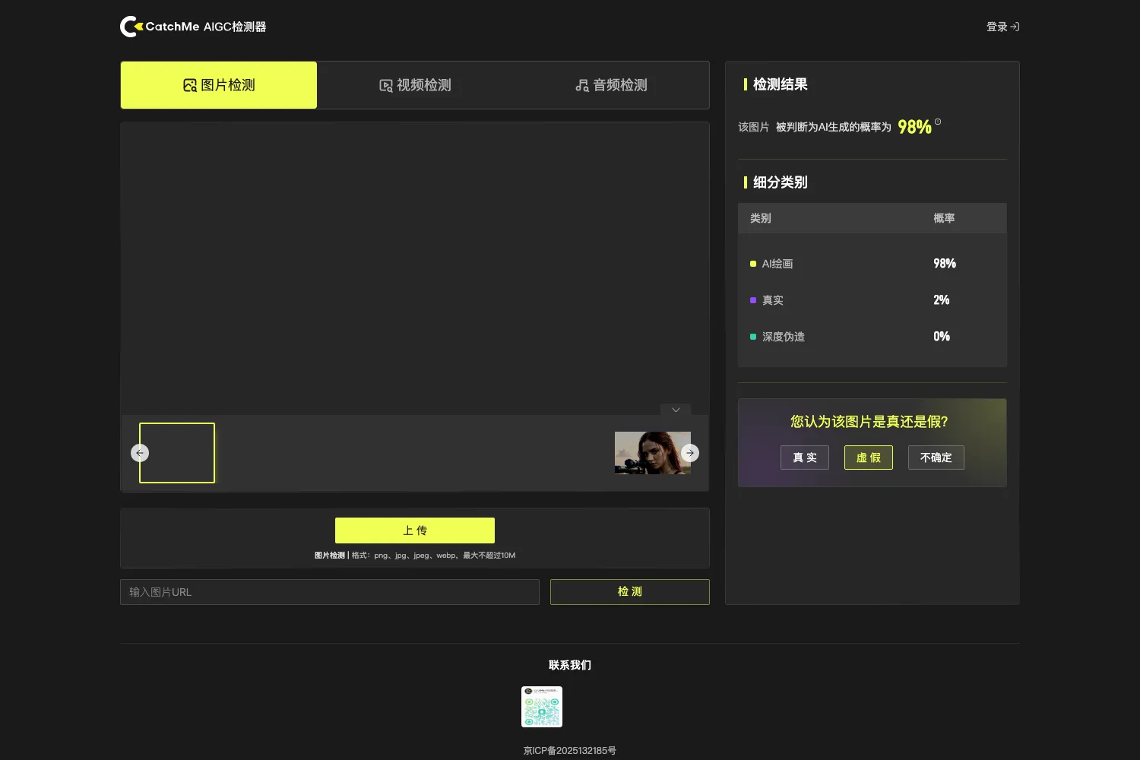The width and height of the screenshot is (1140, 760).
Task: Click the 检测 detect button
Action: click(x=630, y=592)
